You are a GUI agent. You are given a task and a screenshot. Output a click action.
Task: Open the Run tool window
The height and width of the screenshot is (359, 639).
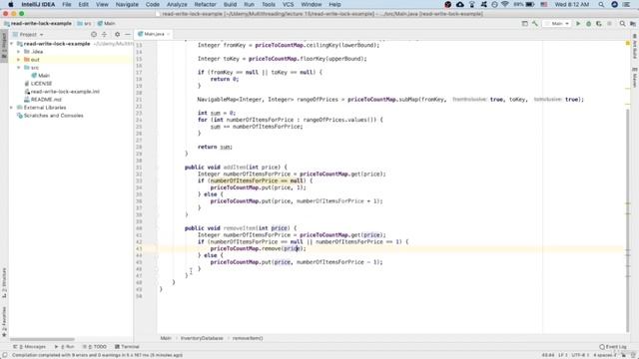pos(64,347)
